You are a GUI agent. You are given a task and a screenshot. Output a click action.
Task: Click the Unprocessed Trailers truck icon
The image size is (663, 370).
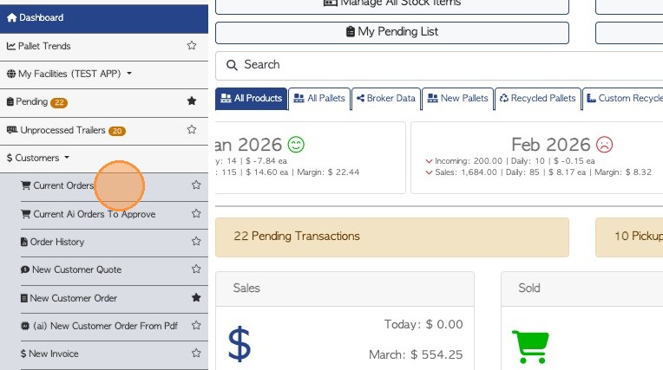pyautogui.click(x=12, y=130)
